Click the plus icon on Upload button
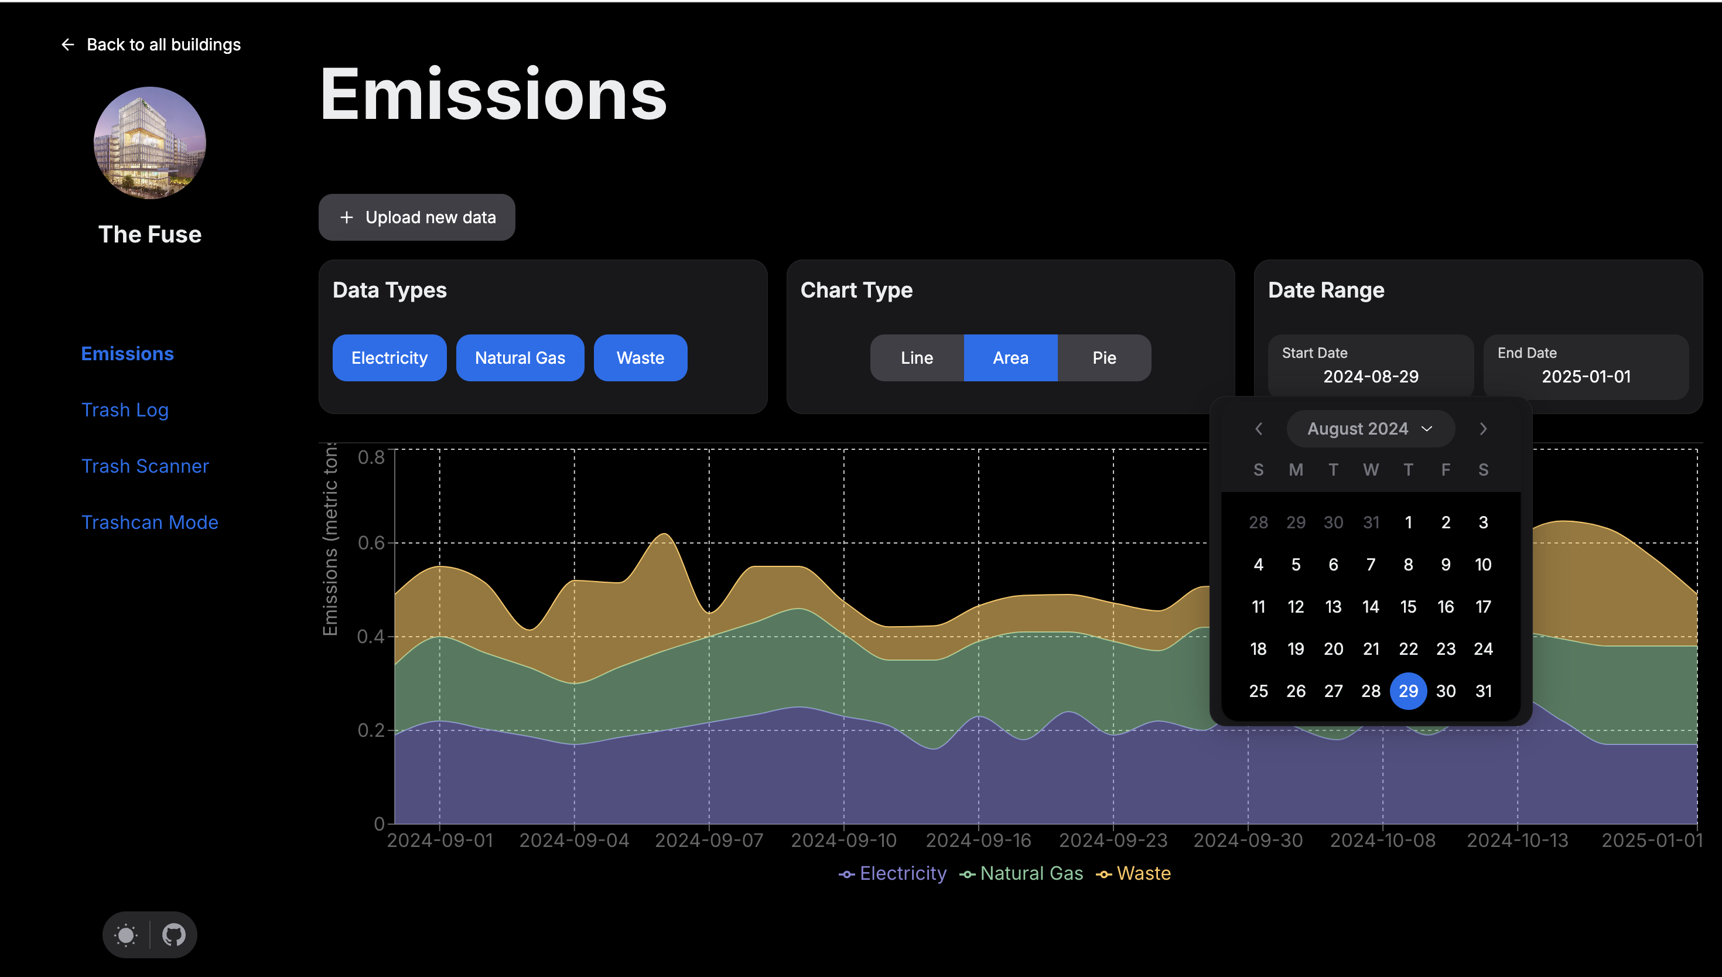Image resolution: width=1722 pixels, height=977 pixels. (346, 217)
